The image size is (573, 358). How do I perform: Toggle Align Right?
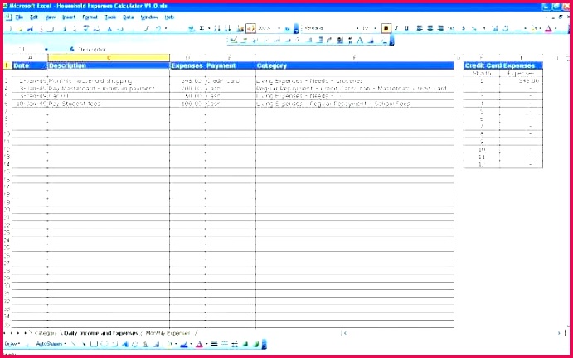click(x=440, y=28)
